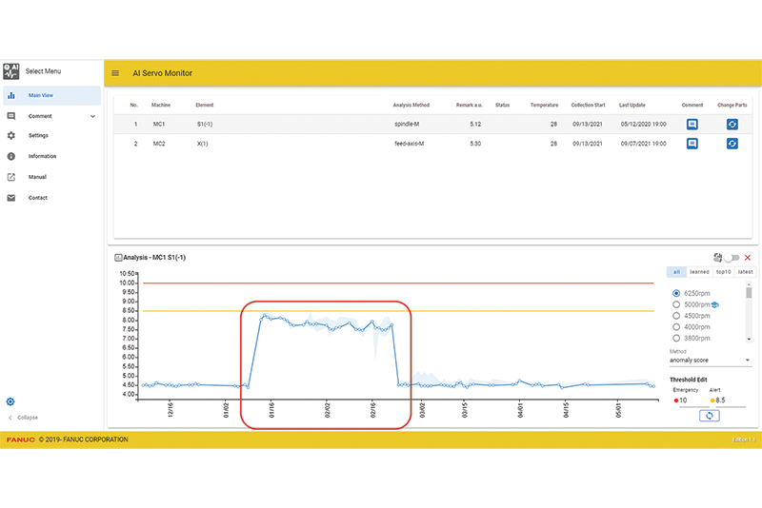
Task: Switch to the all filter tab
Action: pyautogui.click(x=676, y=272)
